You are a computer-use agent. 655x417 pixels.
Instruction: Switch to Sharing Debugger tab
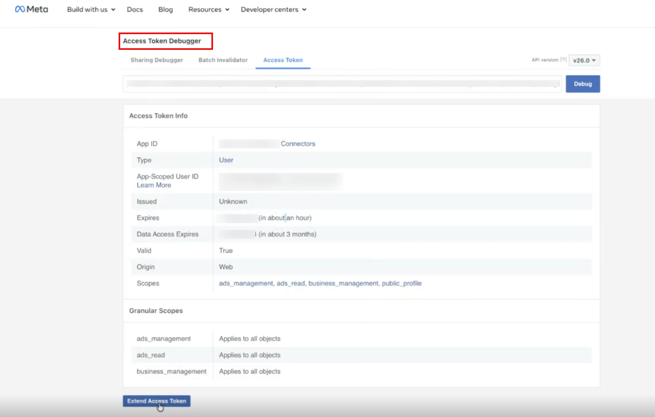157,60
